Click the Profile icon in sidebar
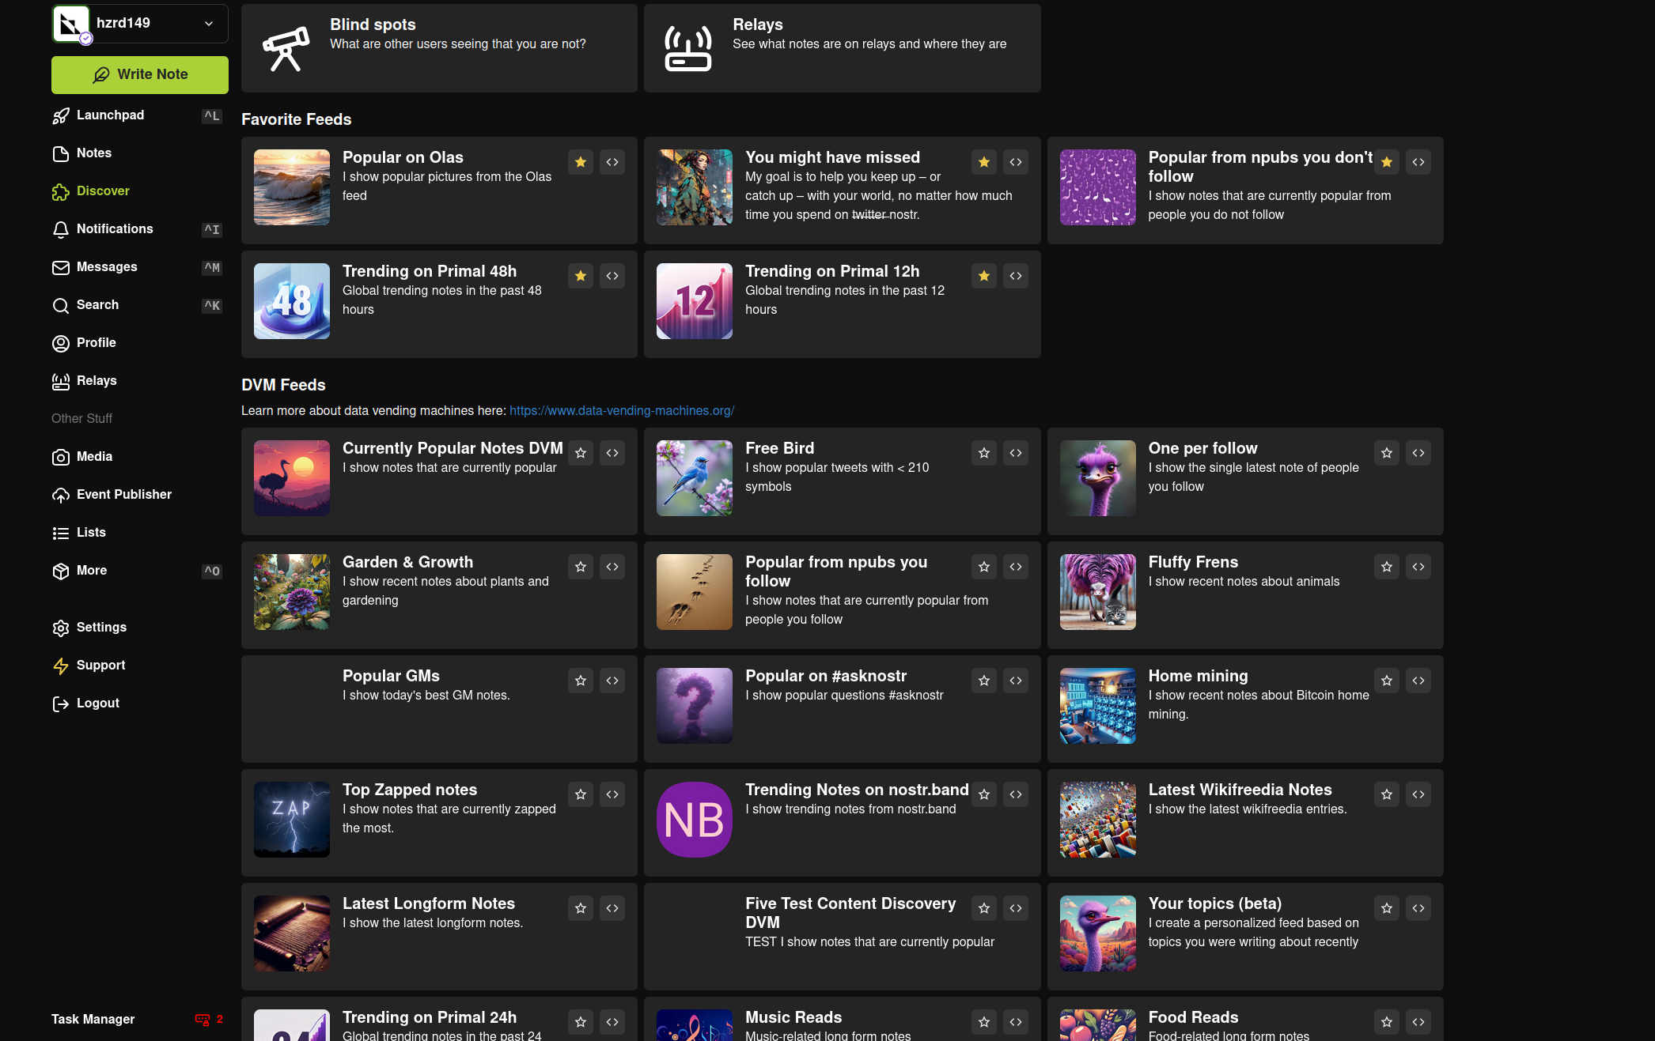The height and width of the screenshot is (1041, 1655). [x=61, y=343]
